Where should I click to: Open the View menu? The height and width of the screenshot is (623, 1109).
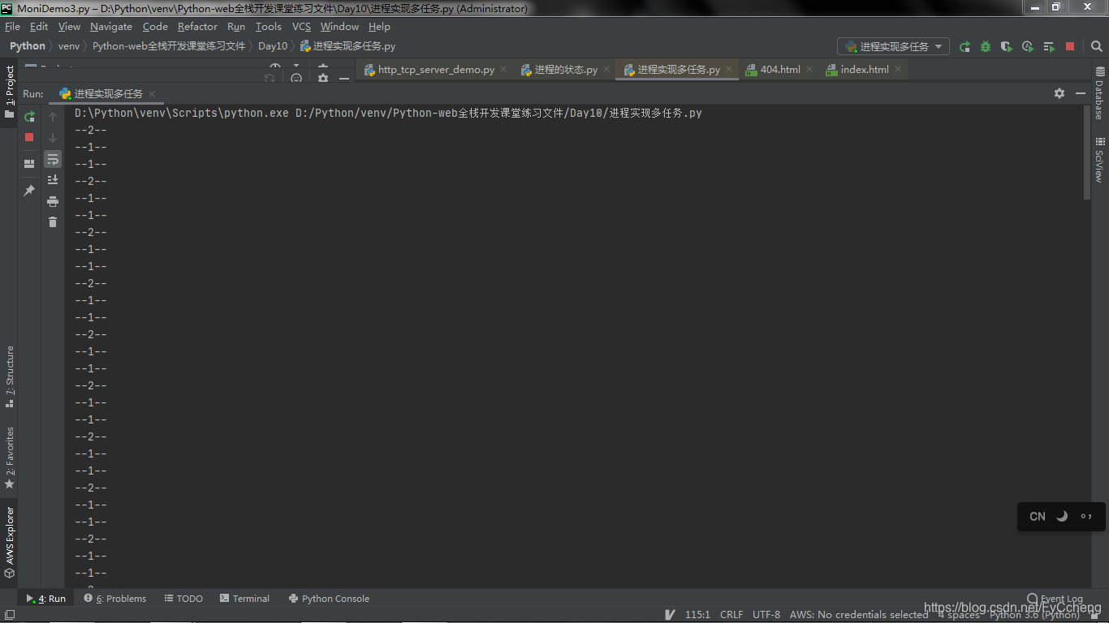coord(69,27)
